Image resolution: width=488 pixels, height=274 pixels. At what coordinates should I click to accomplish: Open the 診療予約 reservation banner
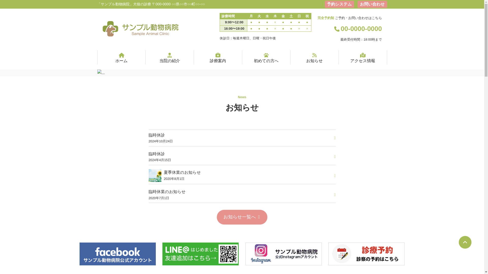(x=367, y=254)
